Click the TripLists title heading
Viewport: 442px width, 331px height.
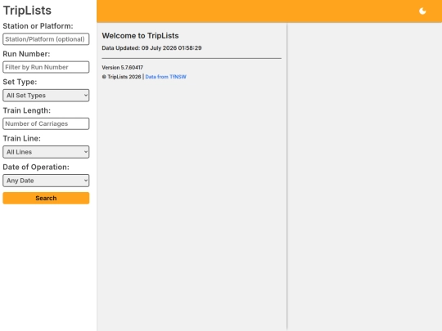pos(27,11)
